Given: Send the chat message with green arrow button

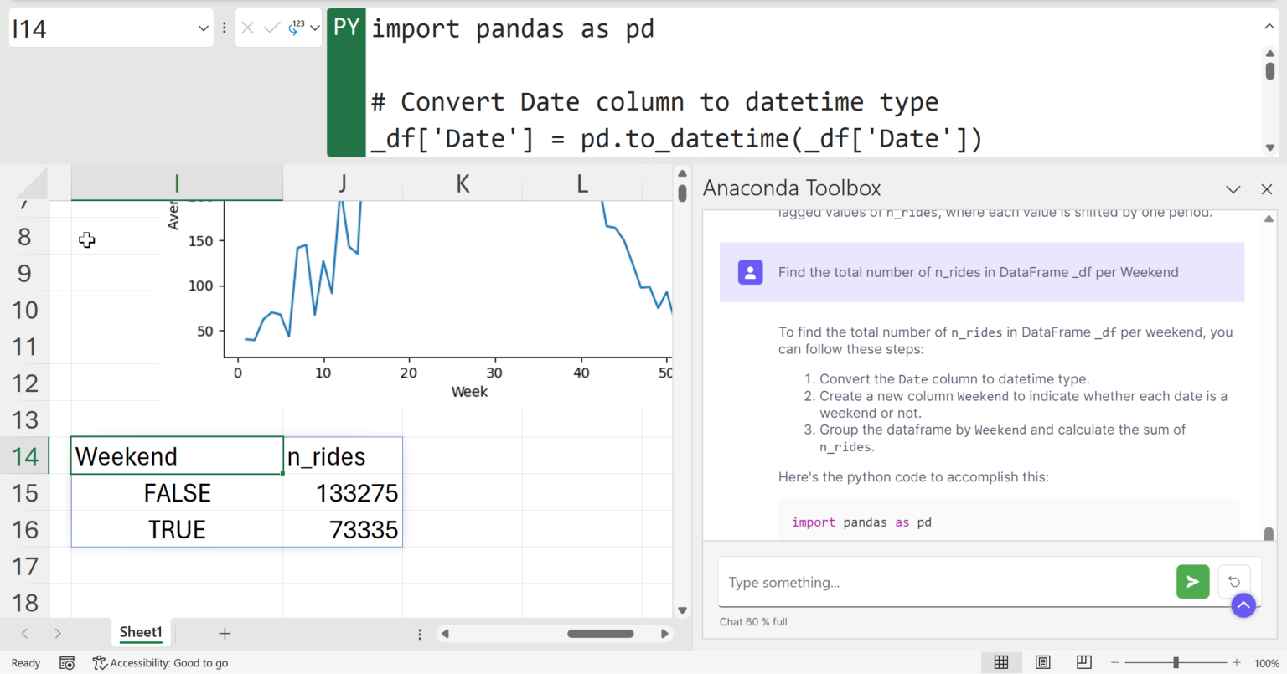Looking at the screenshot, I should (1192, 581).
